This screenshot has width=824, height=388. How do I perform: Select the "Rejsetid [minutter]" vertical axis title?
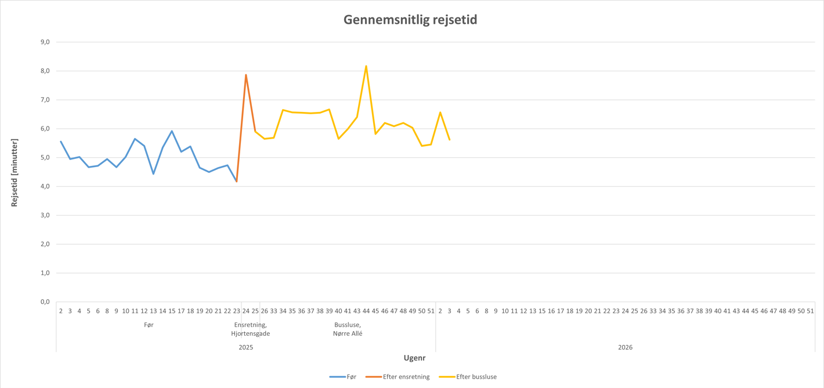click(15, 173)
